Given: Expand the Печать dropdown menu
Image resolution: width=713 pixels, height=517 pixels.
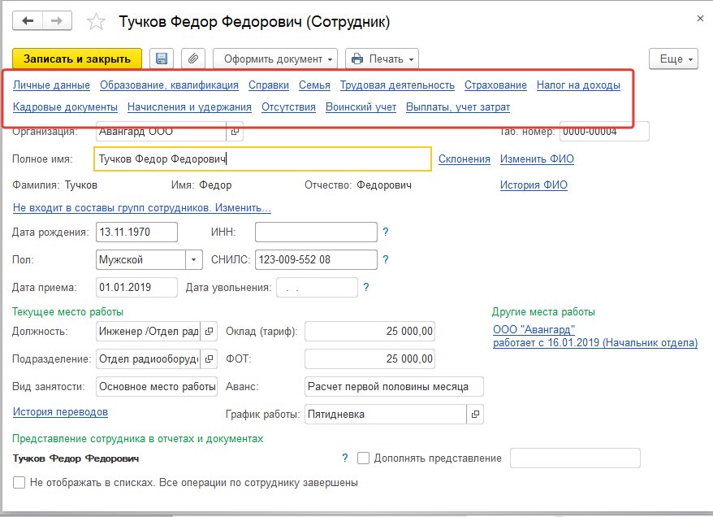Looking at the screenshot, I should (382, 59).
